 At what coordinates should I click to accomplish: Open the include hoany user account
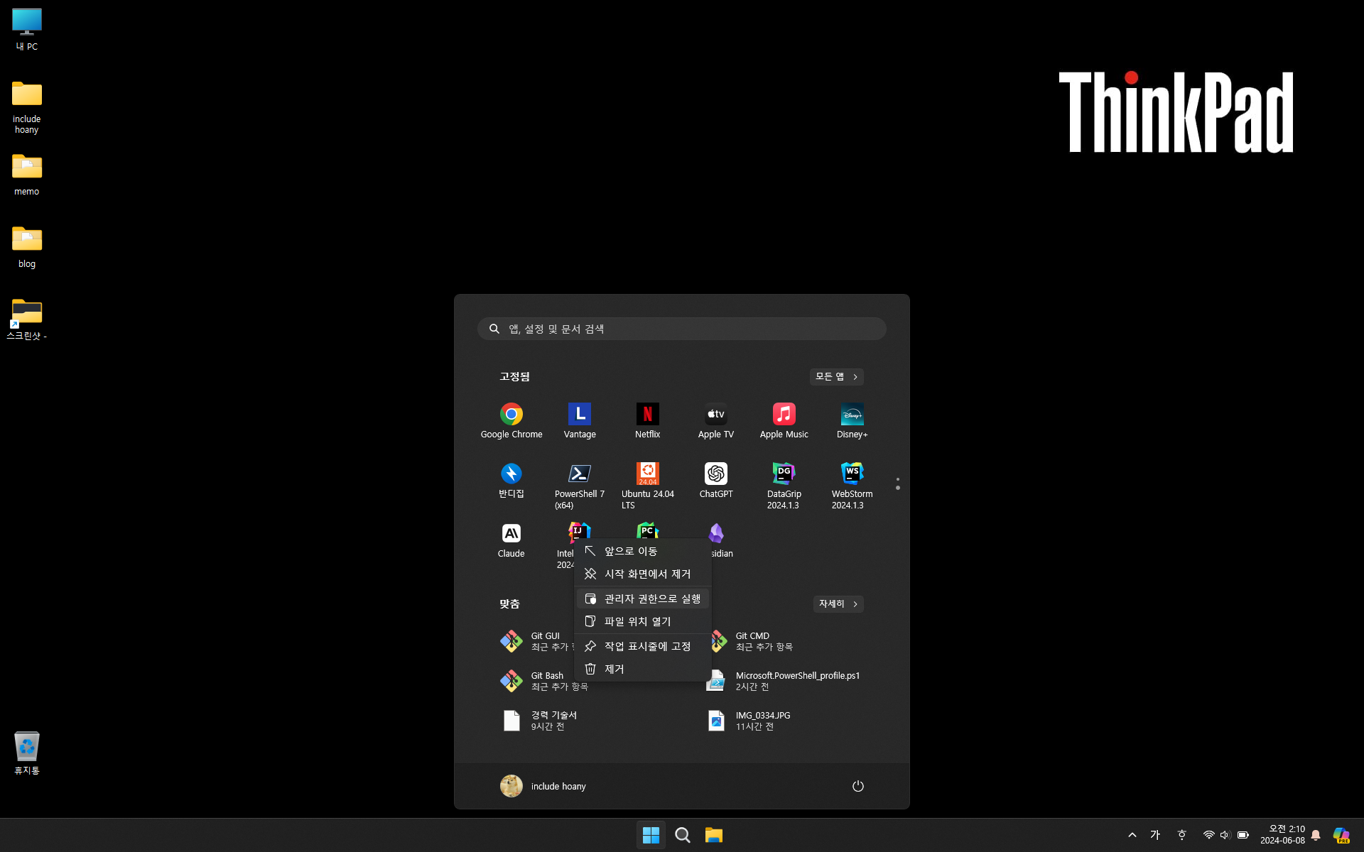coord(543,786)
